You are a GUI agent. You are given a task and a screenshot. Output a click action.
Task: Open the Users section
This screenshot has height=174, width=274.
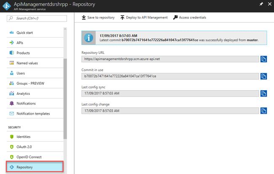35,73
